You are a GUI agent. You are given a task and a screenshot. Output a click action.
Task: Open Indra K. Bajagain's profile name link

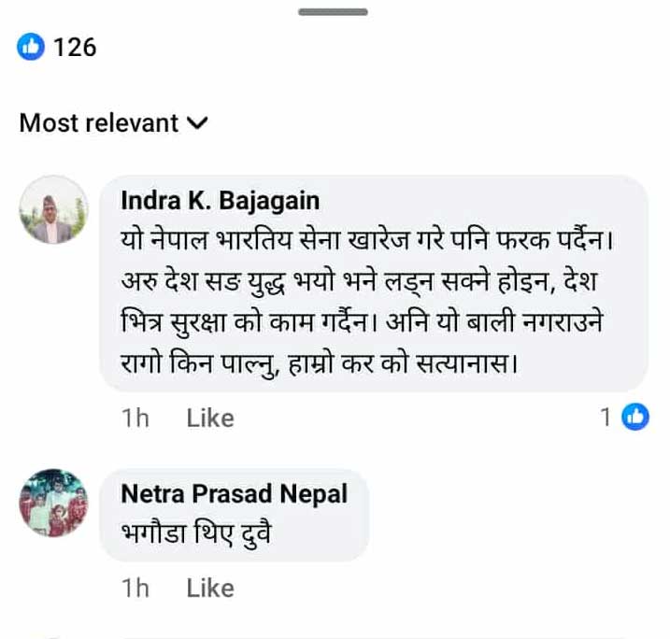coord(221,200)
